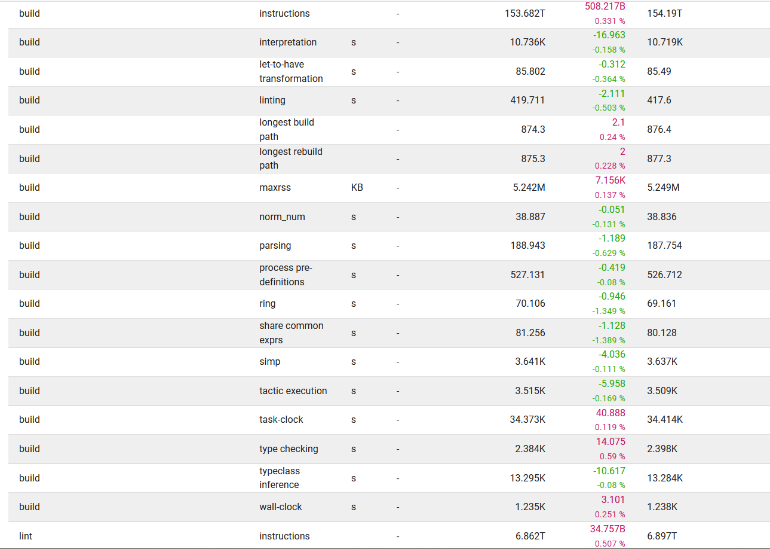Click the 'typeclass inference' metric name
The image size is (770, 549).
pos(280,478)
